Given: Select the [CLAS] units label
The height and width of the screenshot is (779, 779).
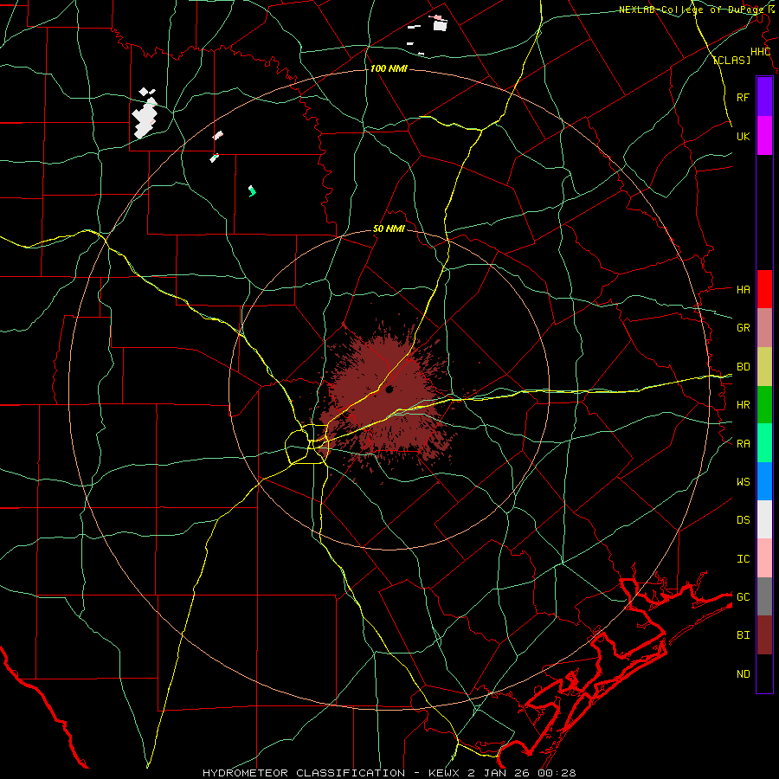Looking at the screenshot, I should [731, 61].
